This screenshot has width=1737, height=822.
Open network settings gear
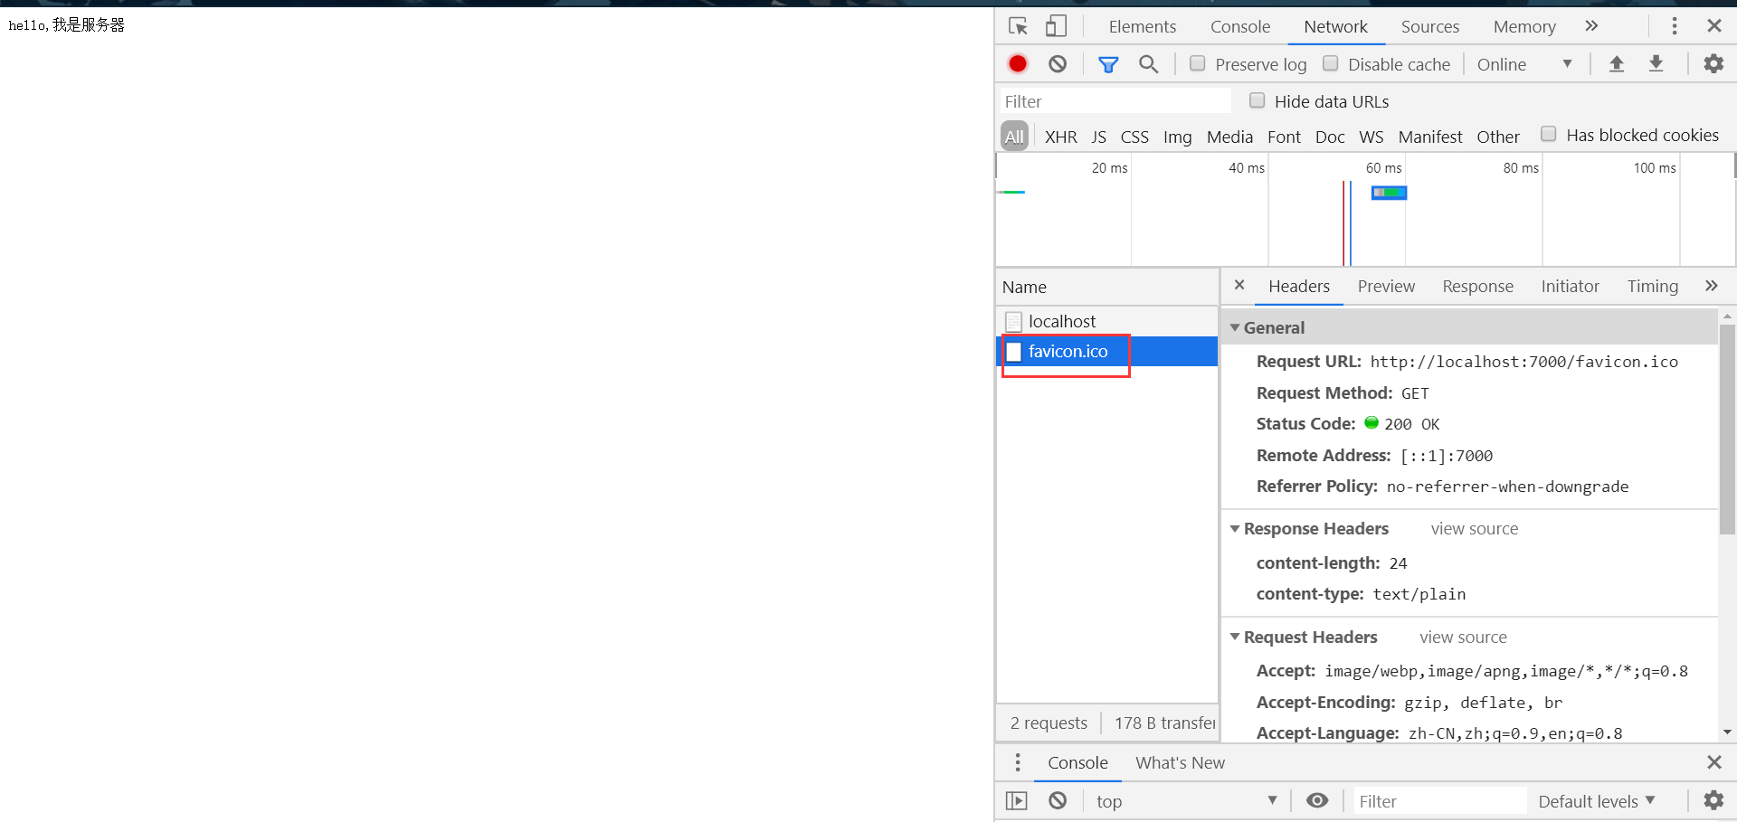[x=1713, y=63]
